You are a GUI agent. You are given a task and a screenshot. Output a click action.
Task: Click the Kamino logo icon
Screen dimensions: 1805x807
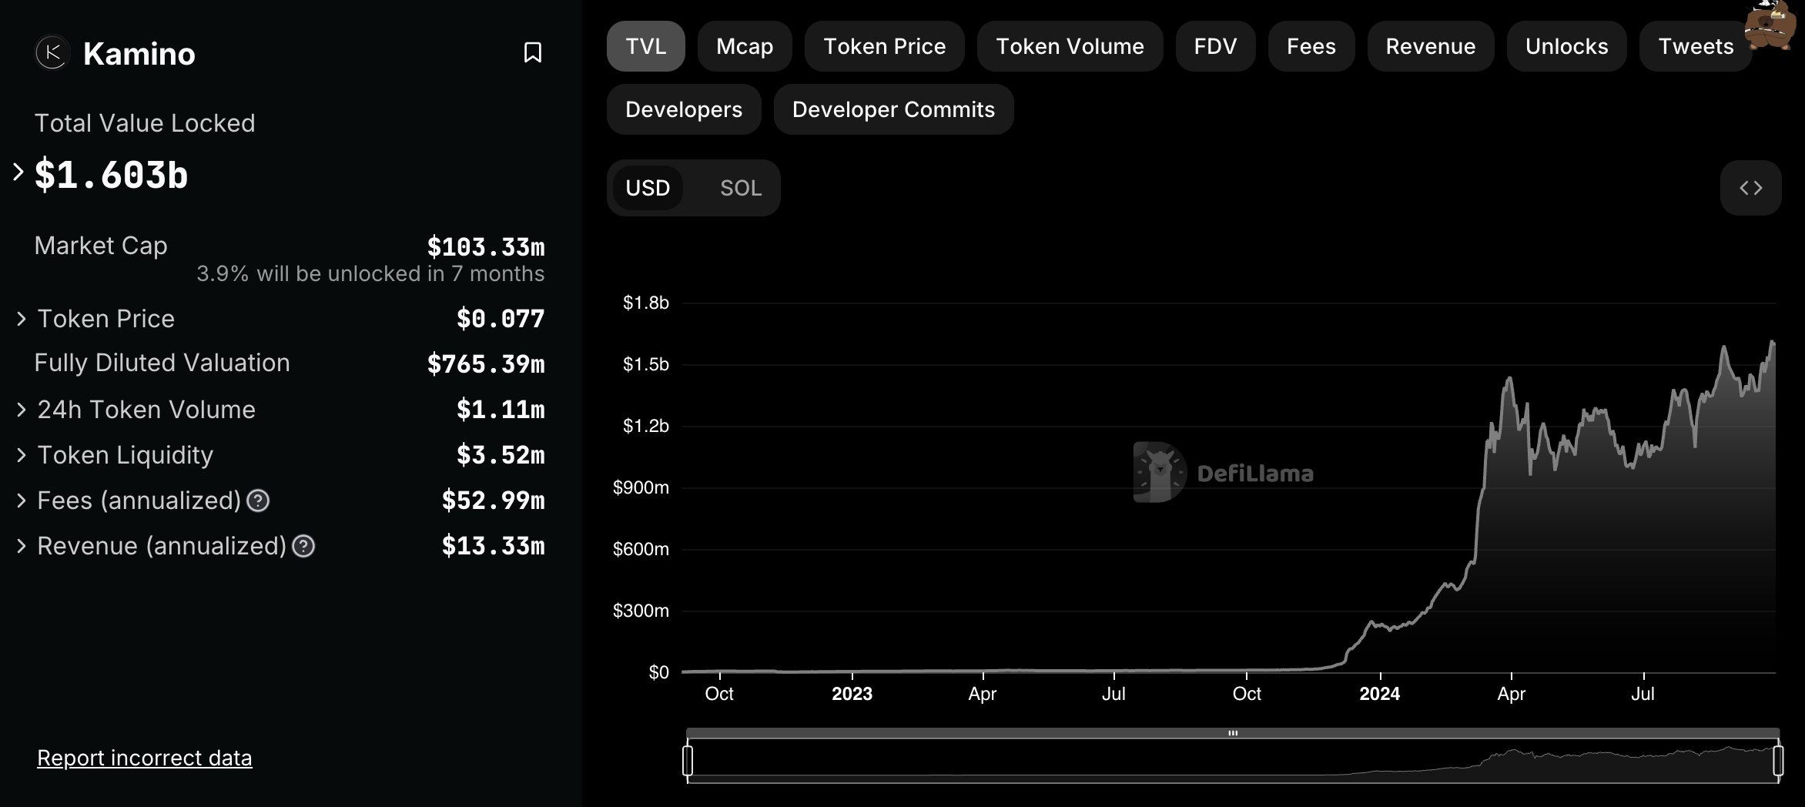pyautogui.click(x=52, y=53)
